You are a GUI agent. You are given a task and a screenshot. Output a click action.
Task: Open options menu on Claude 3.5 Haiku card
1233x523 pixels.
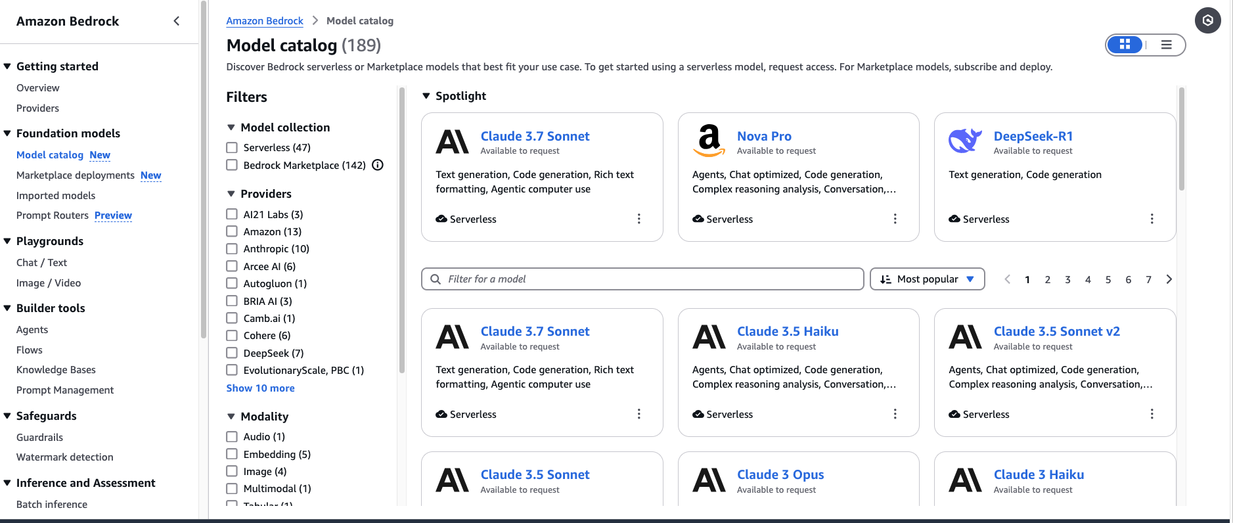point(895,414)
